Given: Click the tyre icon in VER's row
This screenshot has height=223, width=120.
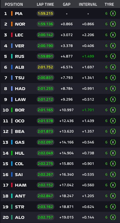Looking at the screenshot, I should tap(113, 46).
